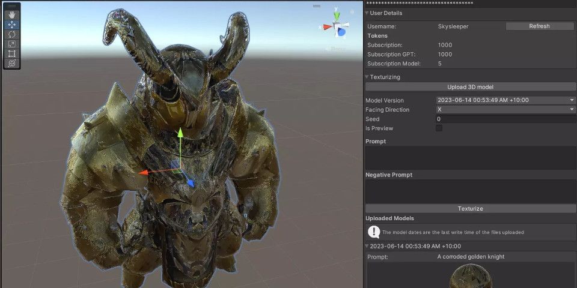The height and width of the screenshot is (288, 577).
Task: Click the blue Z axis cone of scene gizmo
Action: (342, 32)
